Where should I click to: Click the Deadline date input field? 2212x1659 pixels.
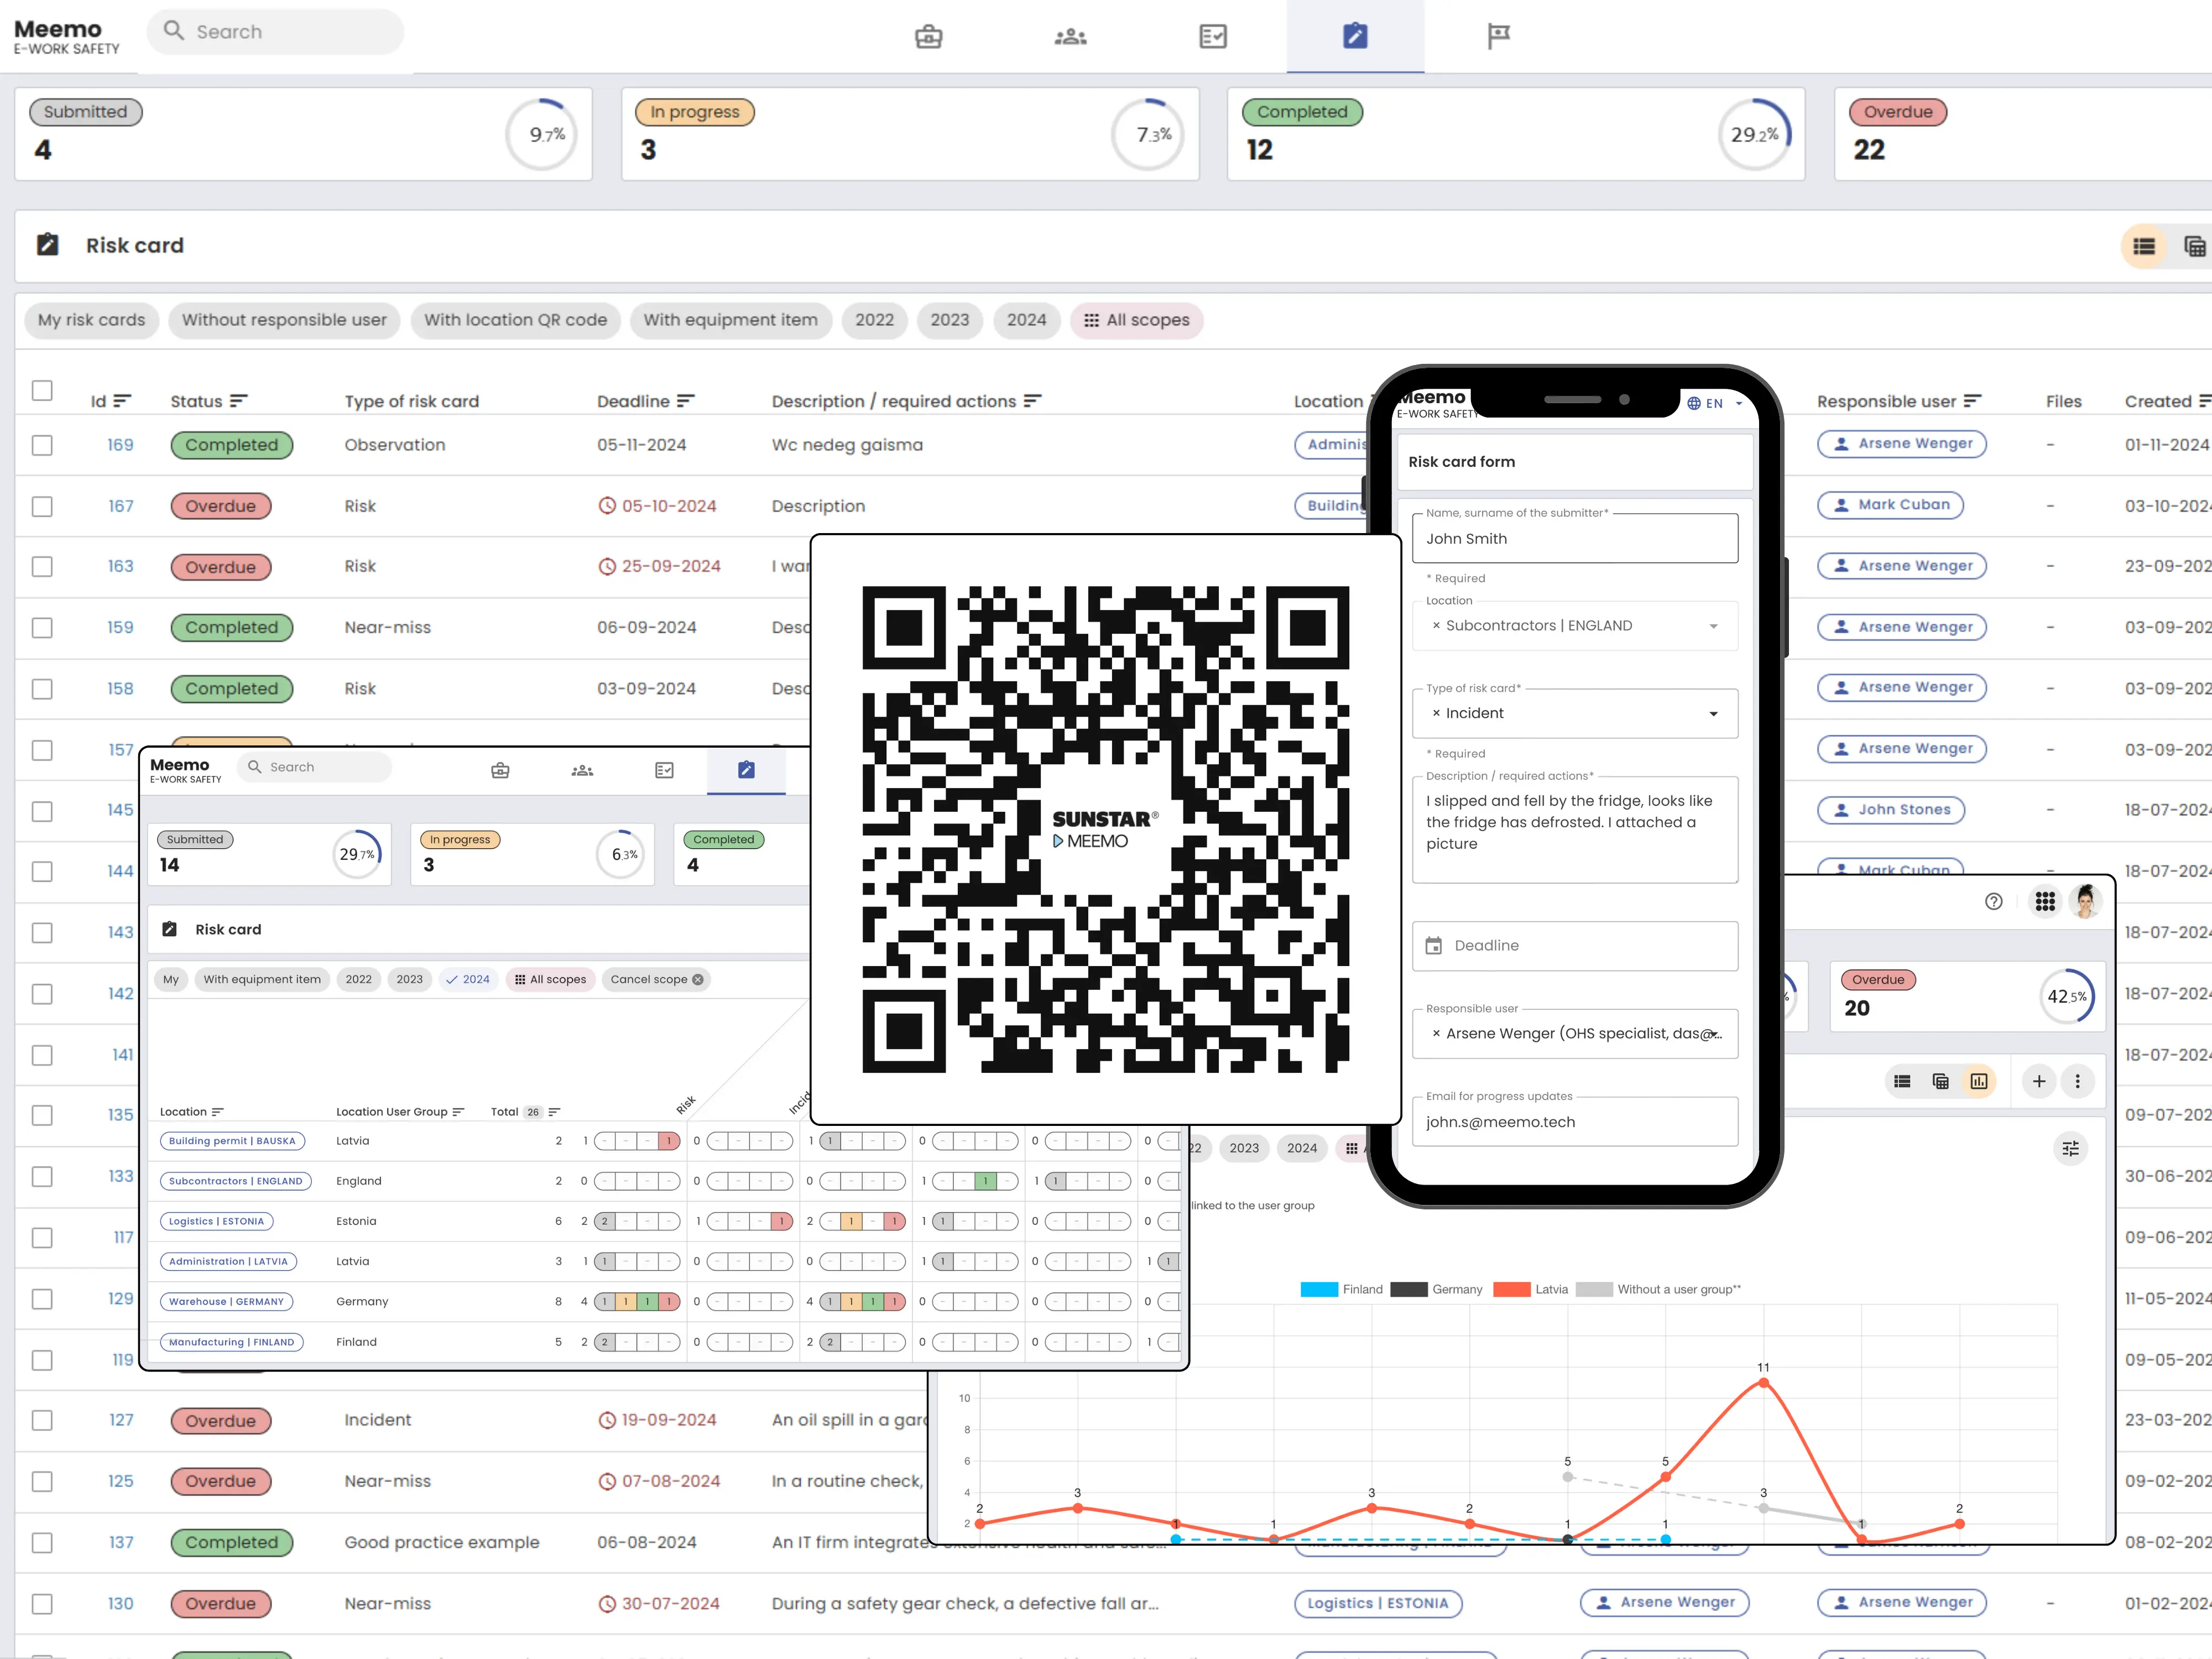pyautogui.click(x=1574, y=945)
